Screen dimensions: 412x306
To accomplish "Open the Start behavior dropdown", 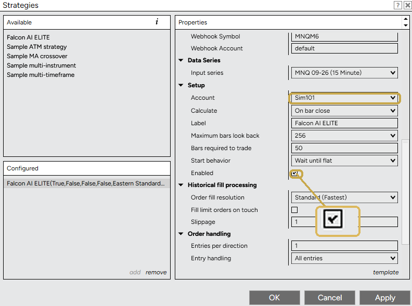I will [x=344, y=161].
